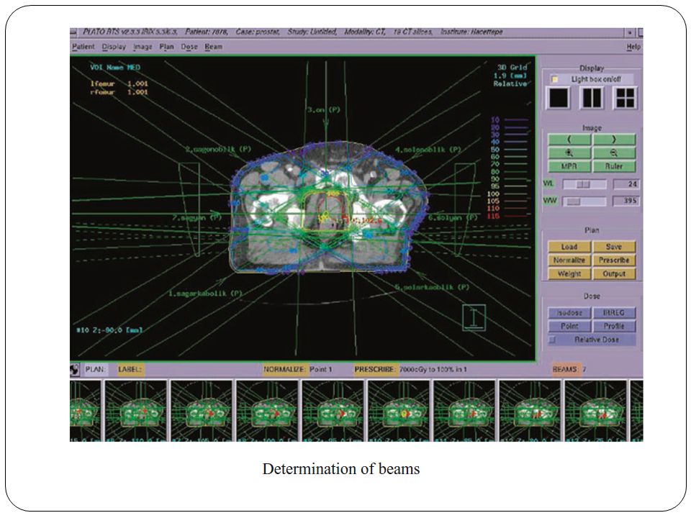Click the zoom in magnifier button
This screenshot has height=518, width=691.
click(x=569, y=153)
